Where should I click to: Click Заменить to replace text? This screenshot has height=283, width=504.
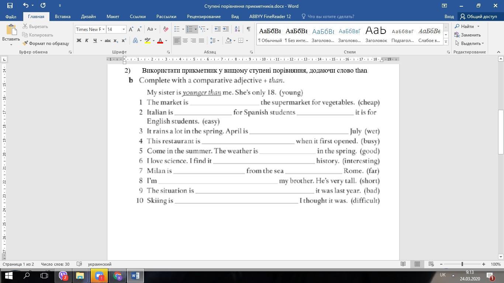[x=467, y=35]
